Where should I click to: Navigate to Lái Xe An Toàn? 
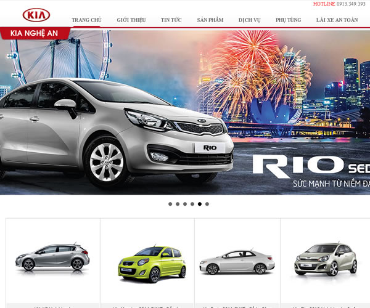pyautogui.click(x=337, y=20)
